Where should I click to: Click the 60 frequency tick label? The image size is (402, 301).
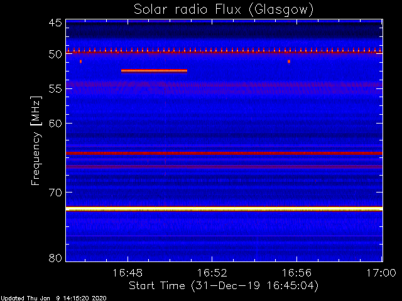pos(55,123)
